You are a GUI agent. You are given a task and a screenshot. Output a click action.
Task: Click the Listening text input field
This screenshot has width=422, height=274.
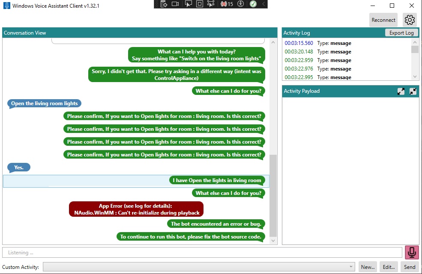point(202,253)
